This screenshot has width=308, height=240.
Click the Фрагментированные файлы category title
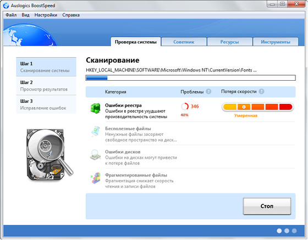pos(136,175)
